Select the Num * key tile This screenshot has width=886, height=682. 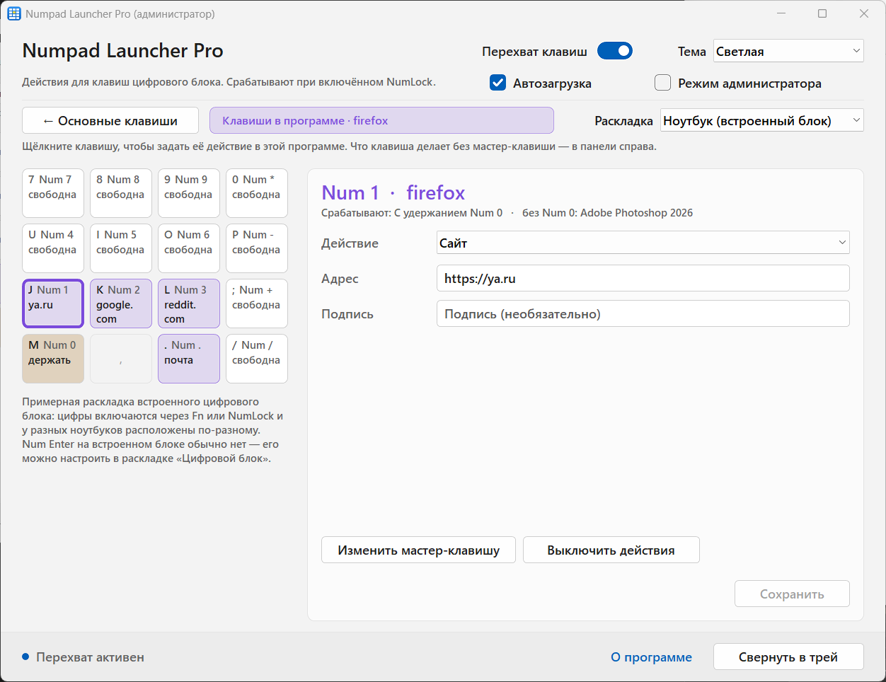tap(257, 193)
